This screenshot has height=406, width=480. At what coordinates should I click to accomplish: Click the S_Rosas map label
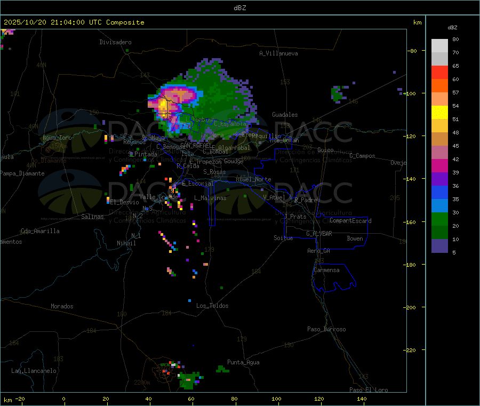214,172
